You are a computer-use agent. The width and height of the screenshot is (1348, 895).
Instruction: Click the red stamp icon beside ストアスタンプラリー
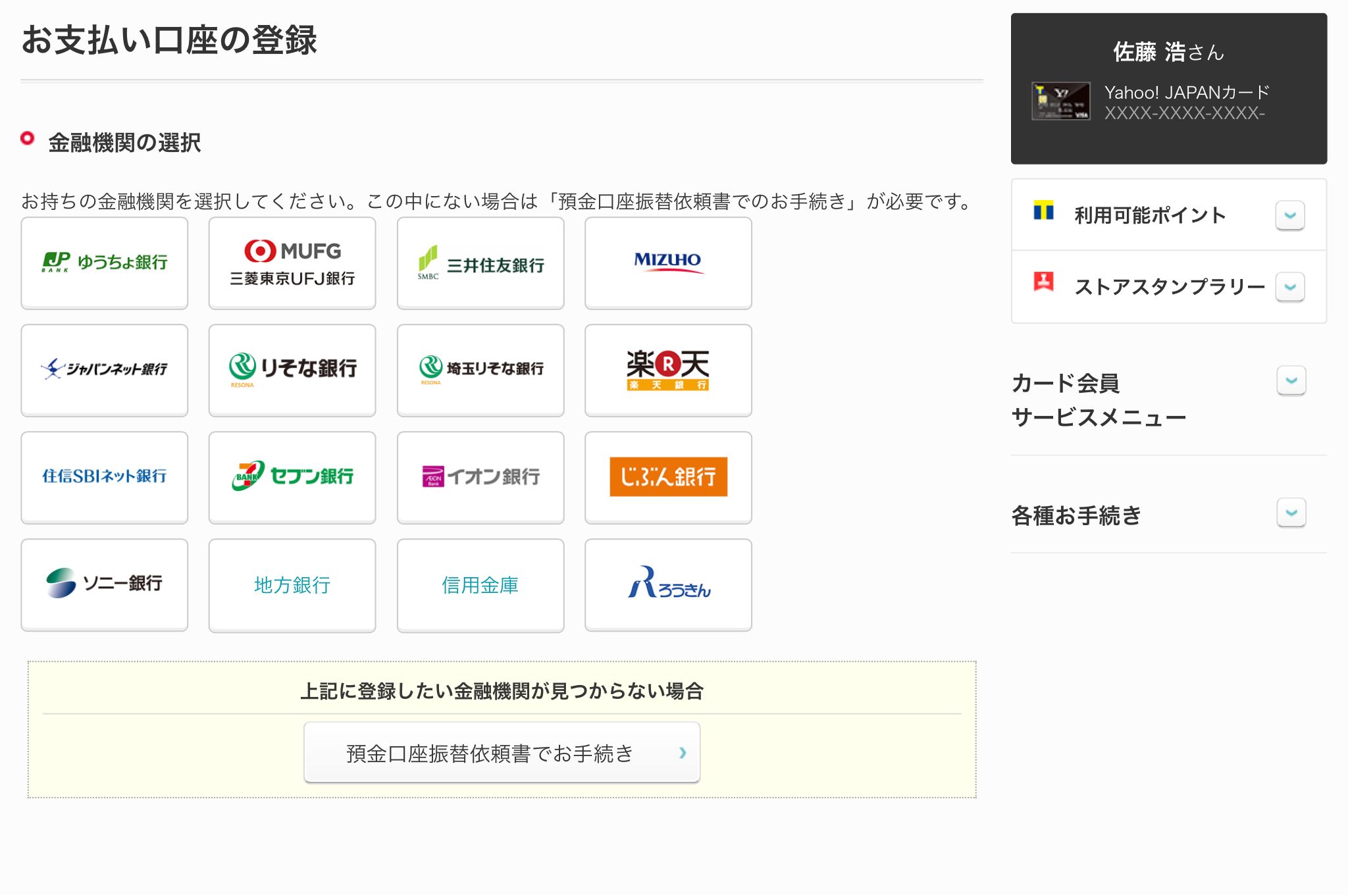tap(1043, 282)
